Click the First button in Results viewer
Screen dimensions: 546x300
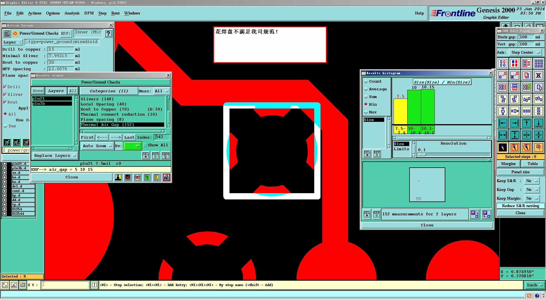(x=87, y=137)
